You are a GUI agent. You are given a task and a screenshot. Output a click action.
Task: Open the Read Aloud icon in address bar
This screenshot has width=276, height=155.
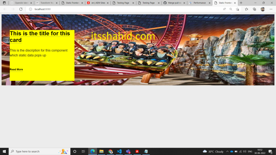[x=225, y=9]
